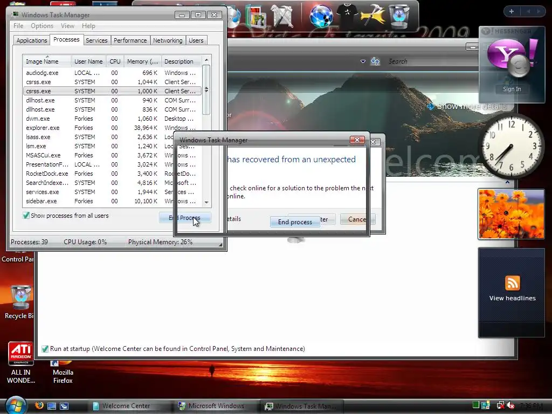This screenshot has width=552, height=414.
Task: Open photo gallery icon in RocketDock
Action: pos(256,16)
